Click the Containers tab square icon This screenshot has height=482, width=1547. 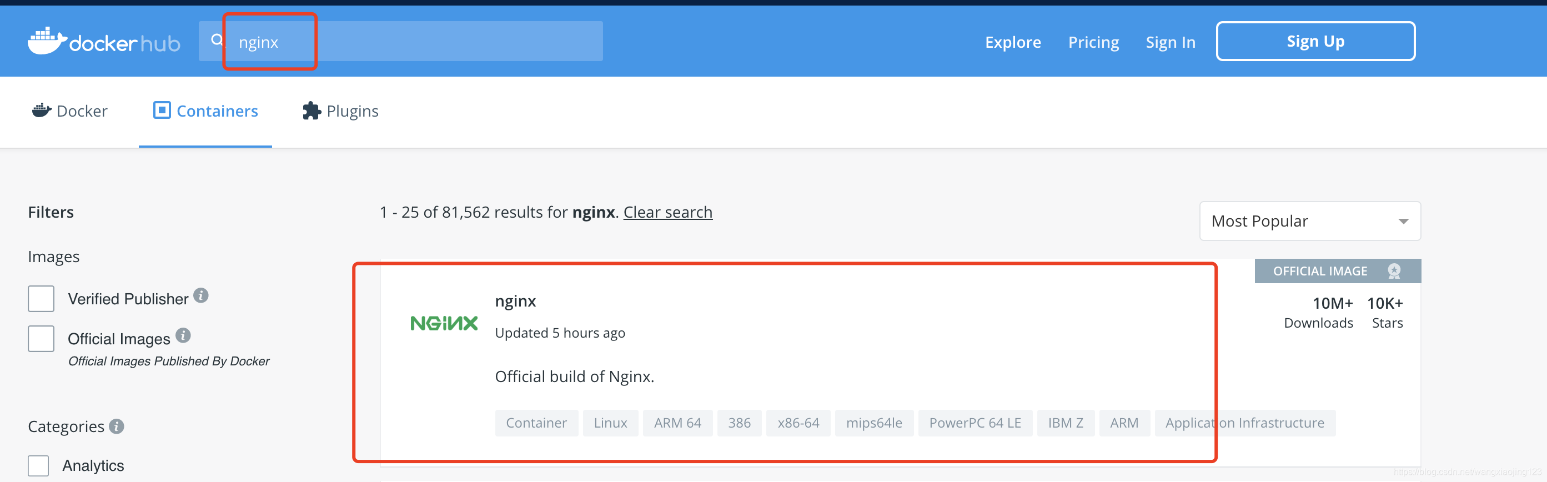[x=162, y=110]
